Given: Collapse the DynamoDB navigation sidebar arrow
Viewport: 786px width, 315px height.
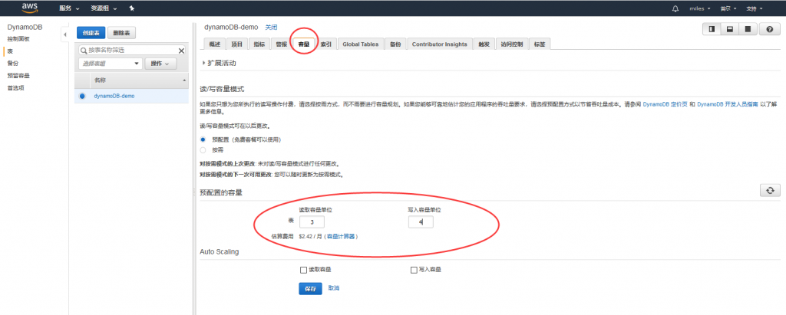Looking at the screenshot, I should (64, 34).
